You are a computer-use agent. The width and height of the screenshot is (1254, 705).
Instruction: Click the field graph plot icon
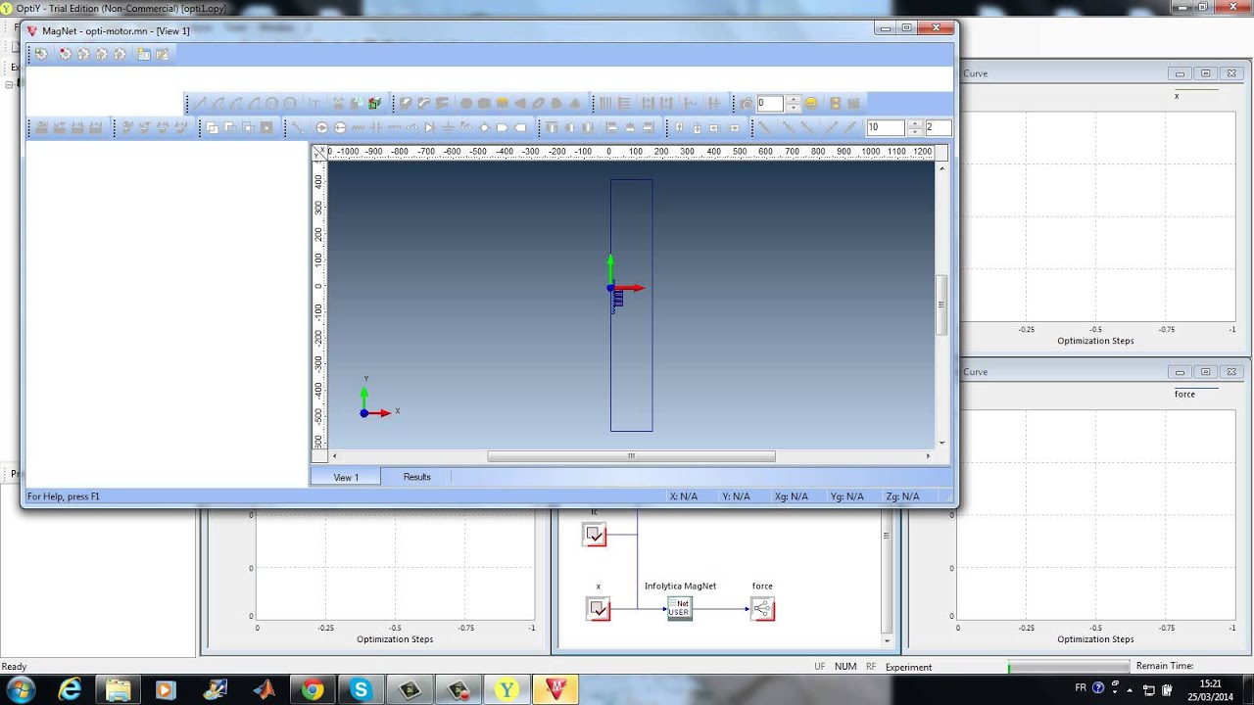tap(691, 103)
